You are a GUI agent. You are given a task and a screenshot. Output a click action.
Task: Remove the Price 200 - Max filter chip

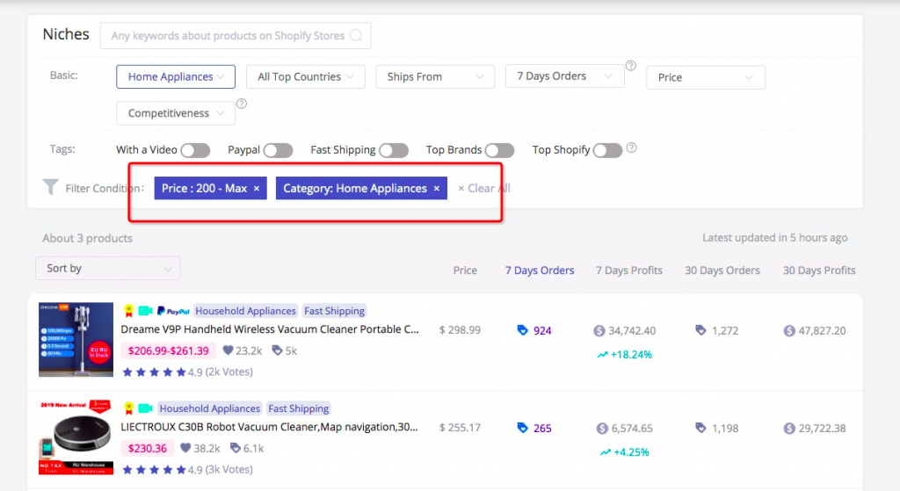257,188
